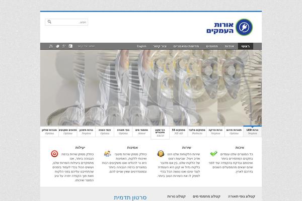Click the סרטון תדמית heading
302x201 pixels.
tap(130, 197)
